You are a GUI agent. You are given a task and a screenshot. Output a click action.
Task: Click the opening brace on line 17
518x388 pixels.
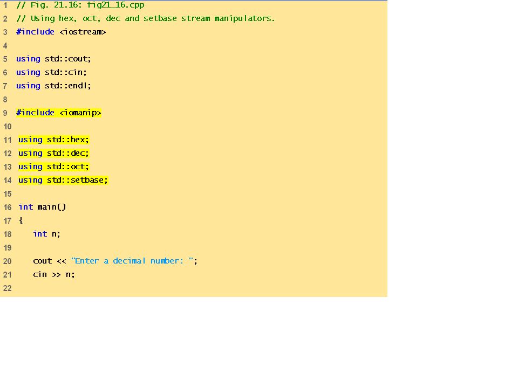click(21, 221)
